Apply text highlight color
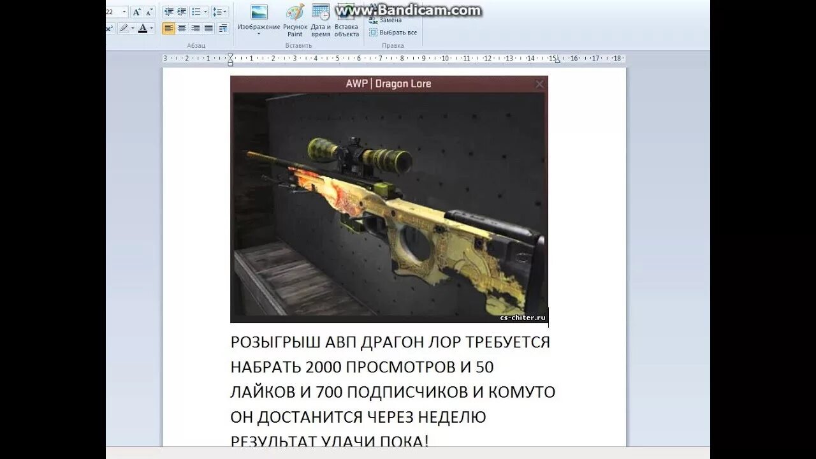Screen dimensions: 816x459 click(x=124, y=28)
